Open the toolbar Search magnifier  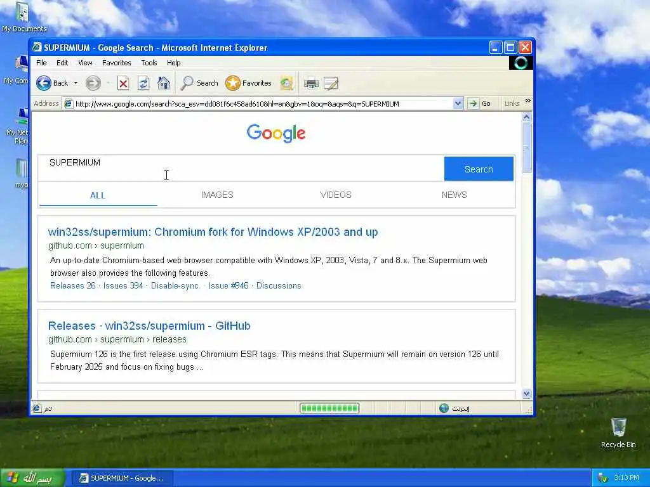tap(187, 83)
